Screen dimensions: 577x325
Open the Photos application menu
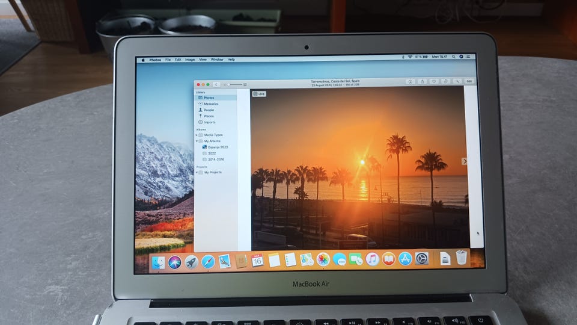coord(155,60)
